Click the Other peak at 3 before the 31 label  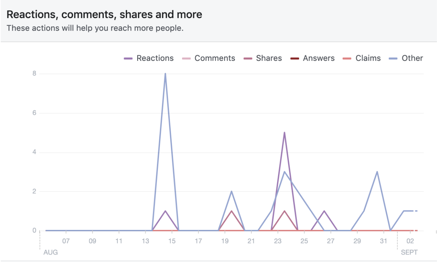point(377,172)
